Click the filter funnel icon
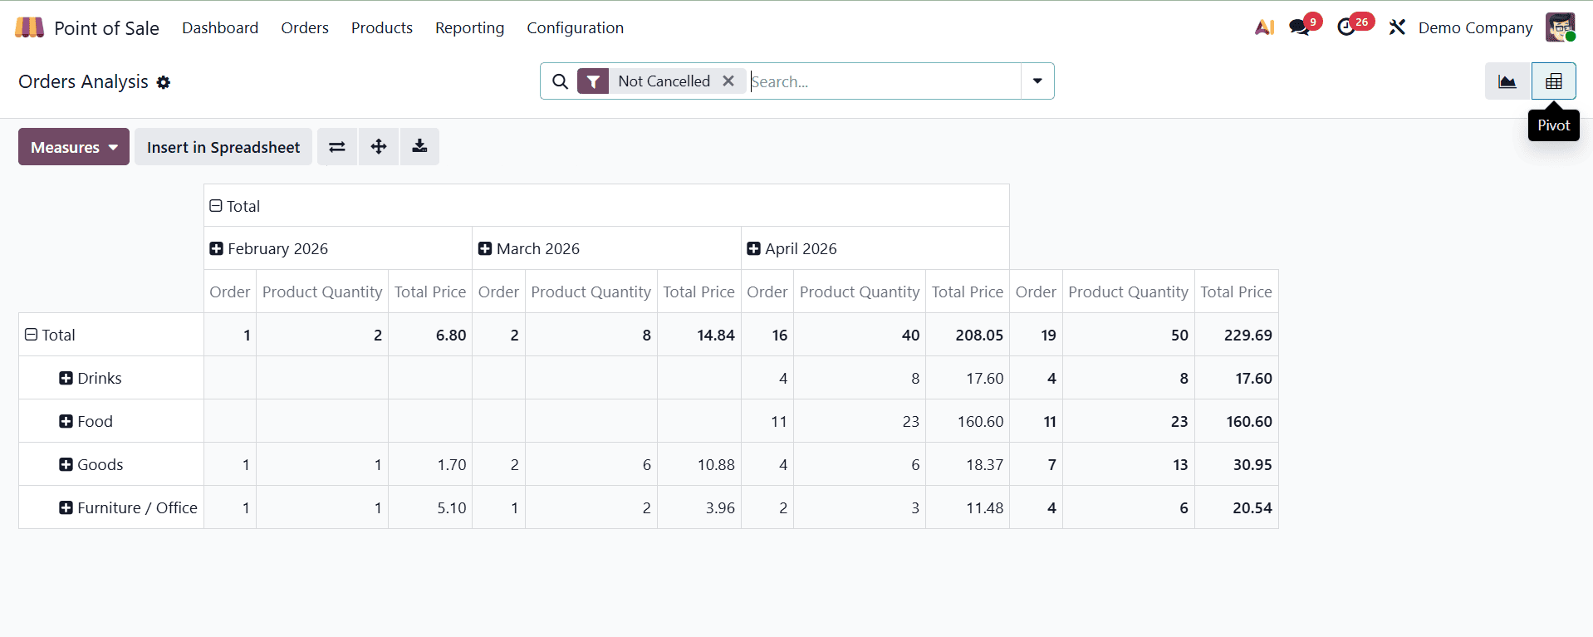 (593, 81)
